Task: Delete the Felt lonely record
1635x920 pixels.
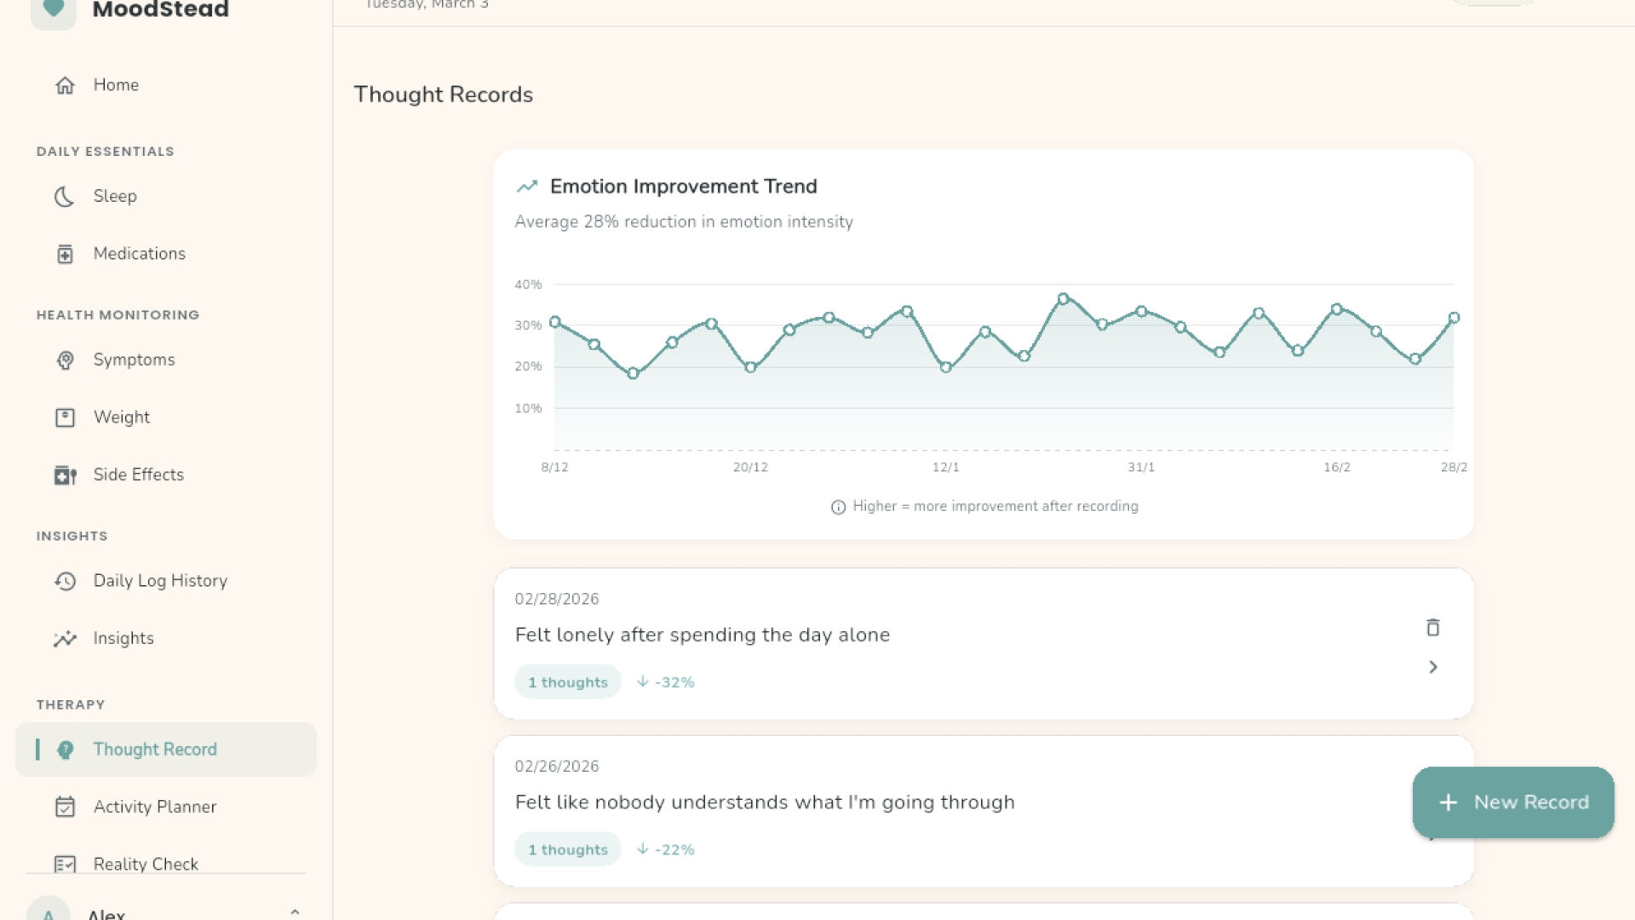Action: tap(1432, 628)
